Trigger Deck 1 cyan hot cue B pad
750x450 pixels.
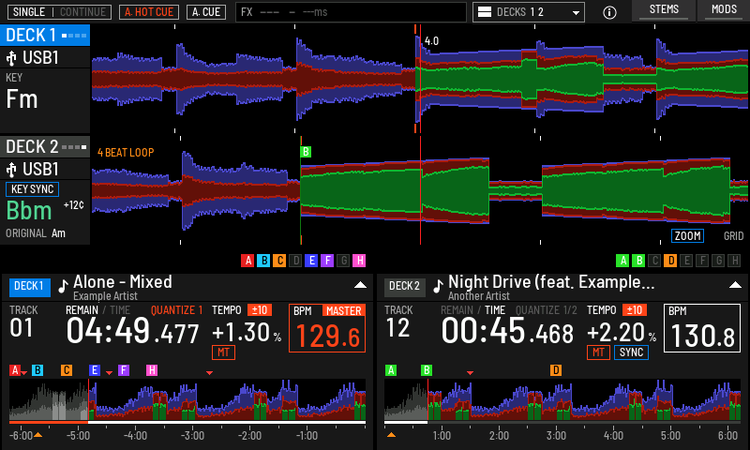pos(263,261)
